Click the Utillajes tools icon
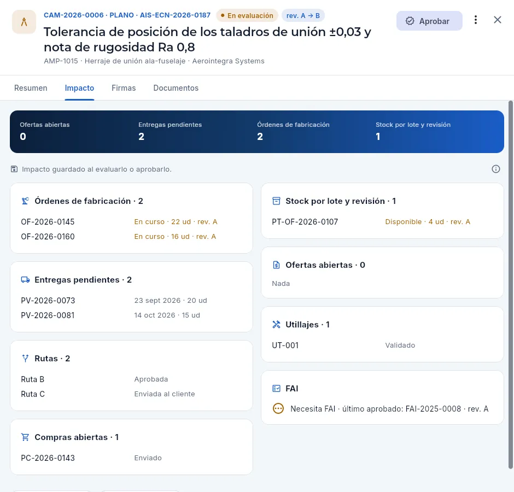 coord(276,325)
